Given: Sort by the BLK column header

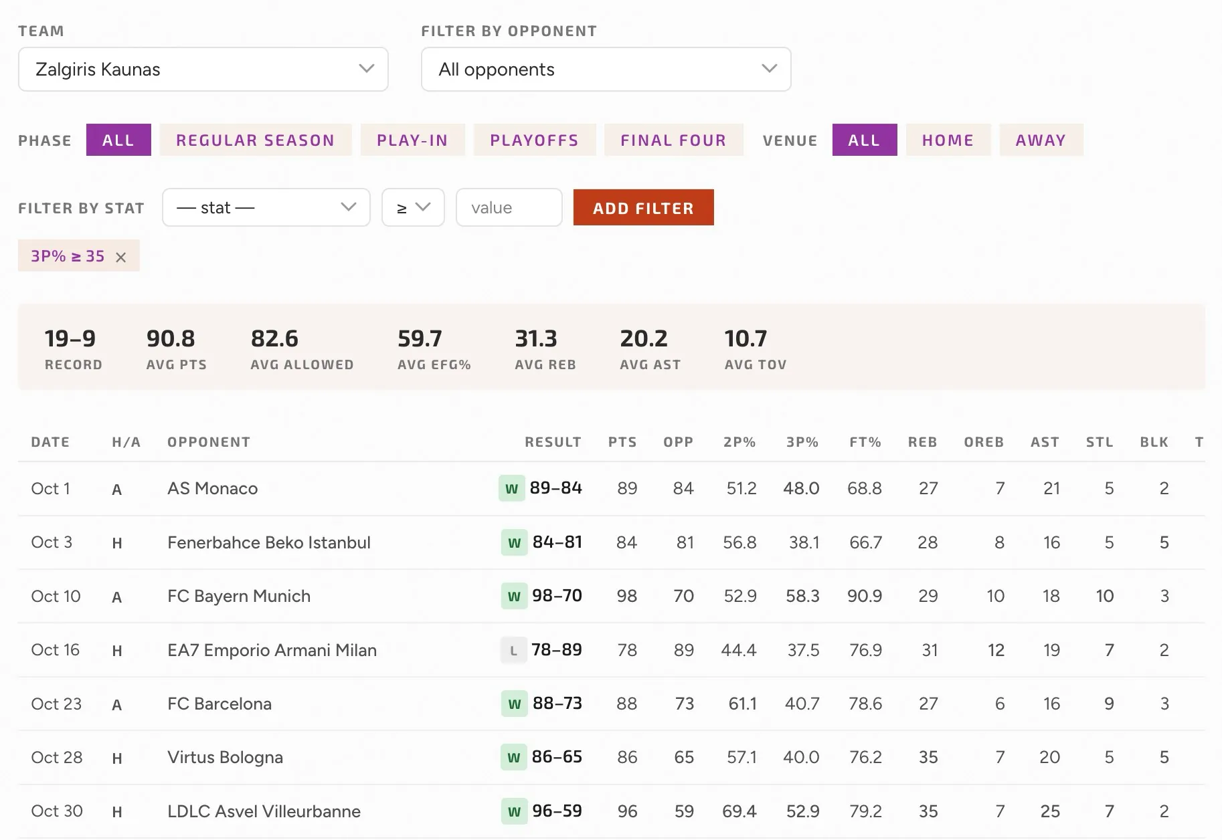Looking at the screenshot, I should pos(1154,442).
